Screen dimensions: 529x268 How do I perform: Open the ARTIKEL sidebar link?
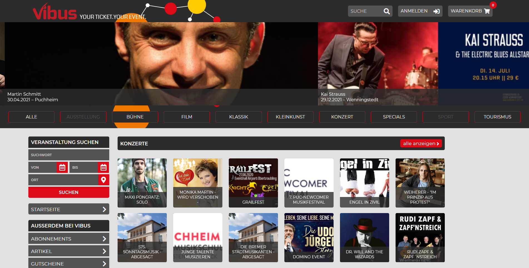pos(69,251)
